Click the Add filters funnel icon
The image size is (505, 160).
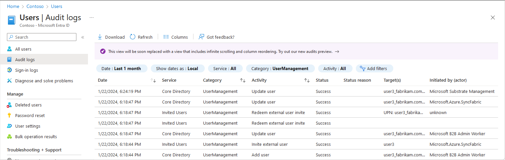pos(362,68)
